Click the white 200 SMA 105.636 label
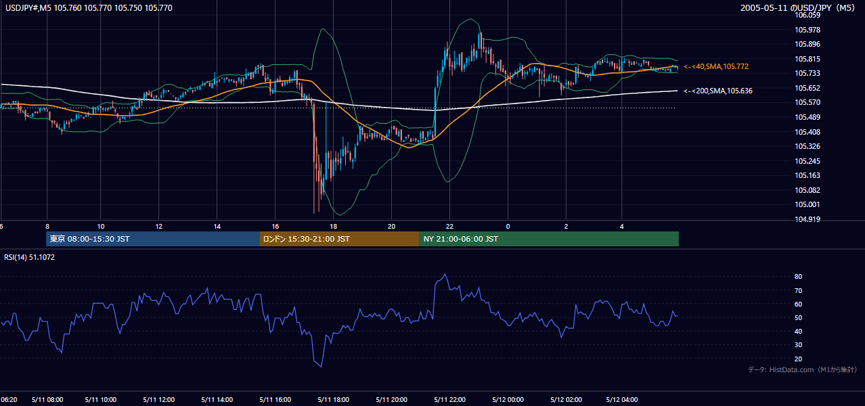This screenshot has height=406, width=865. coord(718,91)
